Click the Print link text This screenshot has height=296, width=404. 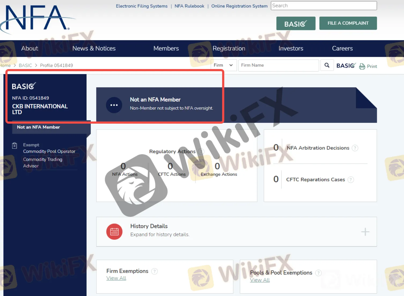point(372,66)
